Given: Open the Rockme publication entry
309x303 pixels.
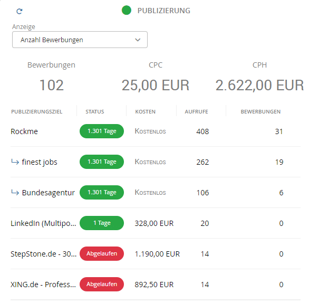Looking at the screenshot, I should [x=24, y=131].
